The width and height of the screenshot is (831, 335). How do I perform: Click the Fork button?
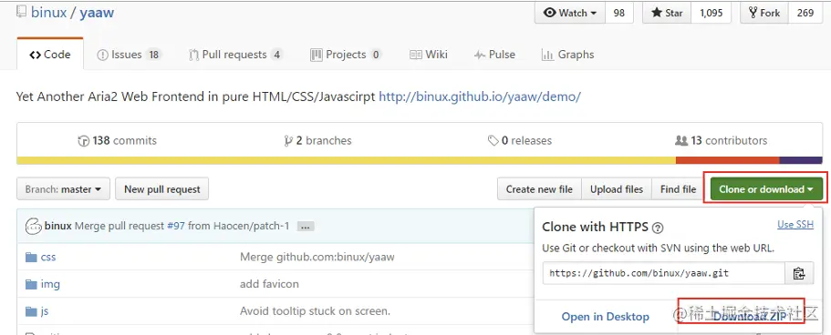click(x=764, y=14)
